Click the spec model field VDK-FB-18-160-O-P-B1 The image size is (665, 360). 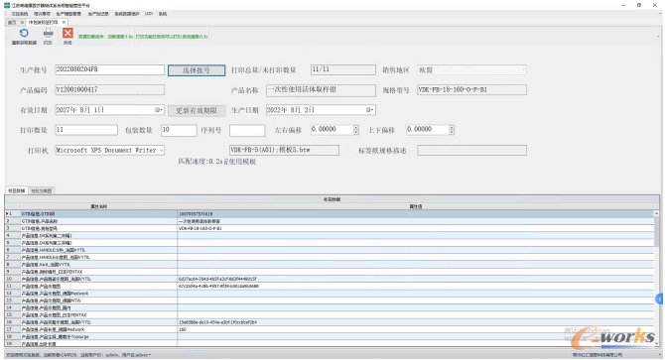point(471,90)
